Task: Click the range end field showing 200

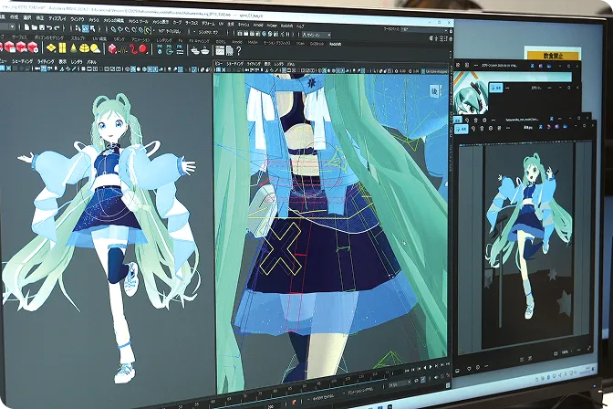Action: point(271,406)
